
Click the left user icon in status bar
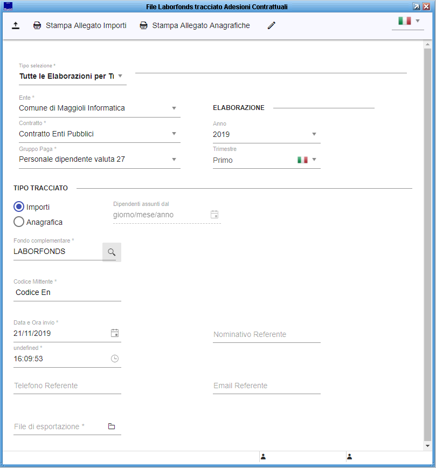click(263, 457)
